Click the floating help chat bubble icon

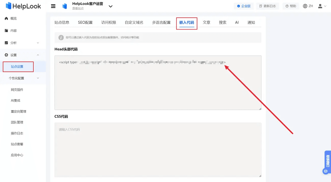click(x=325, y=171)
